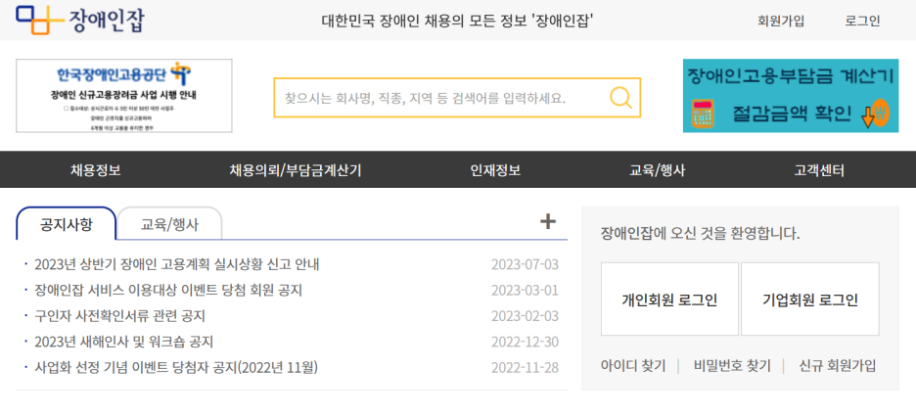Click the 신규 회원가입 link

point(837,366)
